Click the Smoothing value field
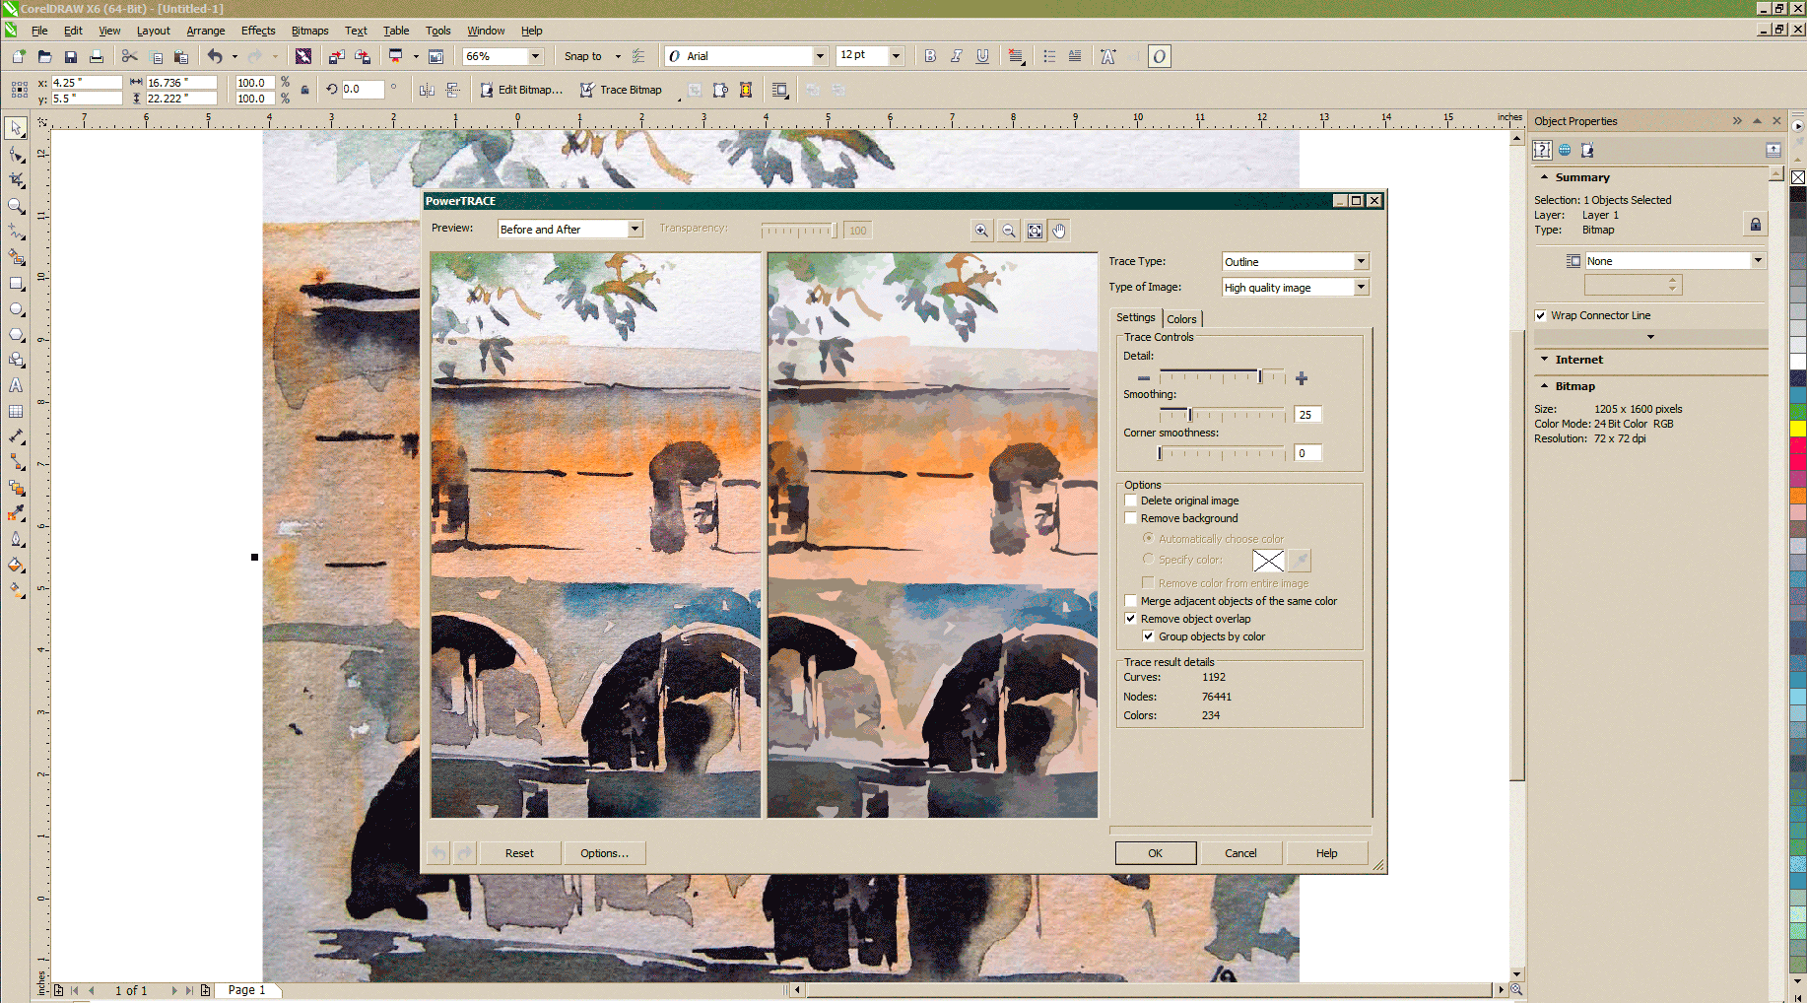 click(1307, 415)
